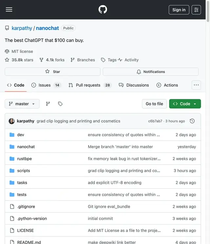Open the hamburger navigation menu

9,10
